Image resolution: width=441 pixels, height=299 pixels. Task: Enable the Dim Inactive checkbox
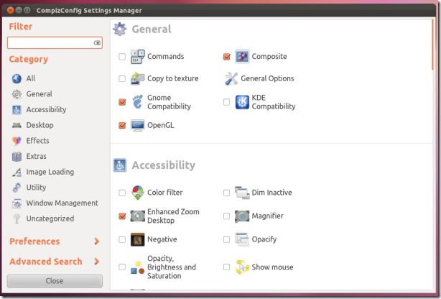click(x=226, y=193)
